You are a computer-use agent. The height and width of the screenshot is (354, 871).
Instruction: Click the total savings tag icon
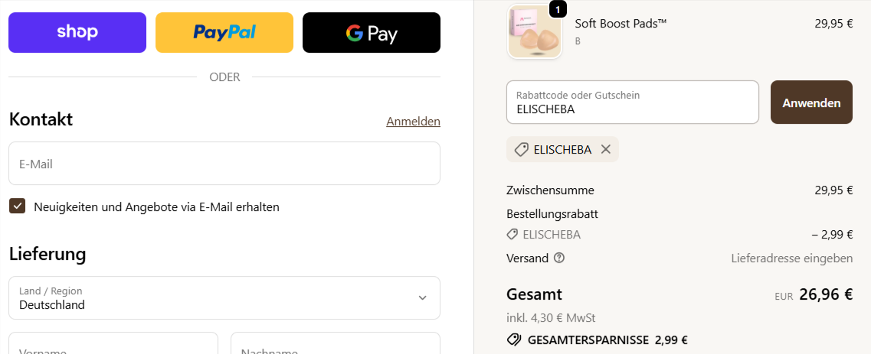coord(513,340)
